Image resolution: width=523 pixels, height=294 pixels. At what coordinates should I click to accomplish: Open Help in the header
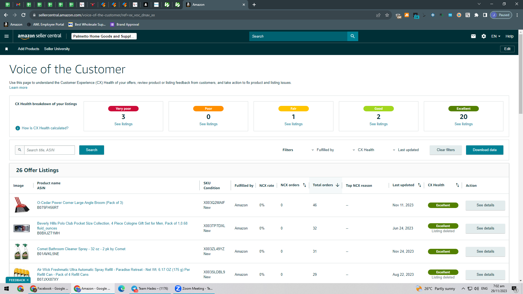[509, 36]
